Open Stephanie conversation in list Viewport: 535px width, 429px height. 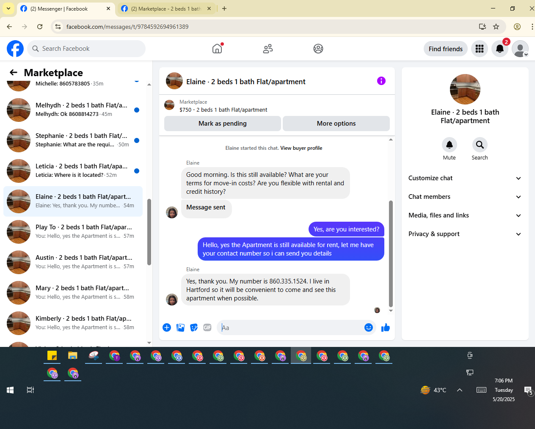[x=73, y=140]
